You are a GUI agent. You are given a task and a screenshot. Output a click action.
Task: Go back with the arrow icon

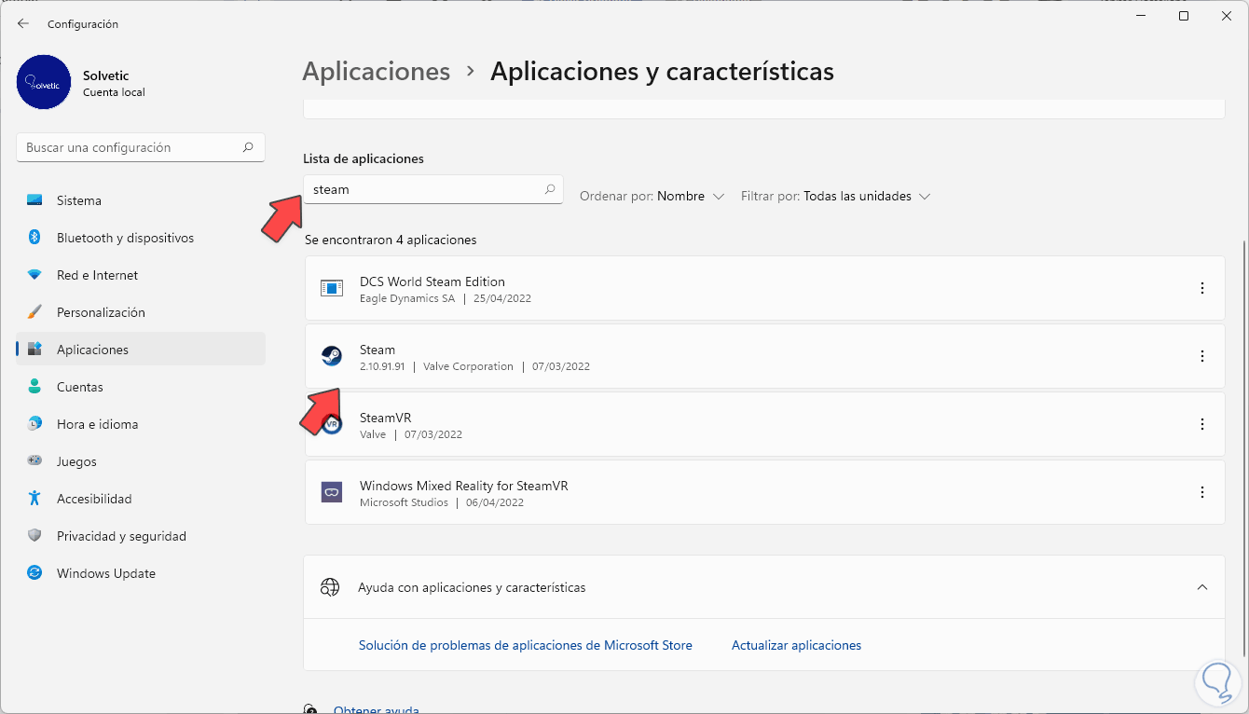[23, 23]
